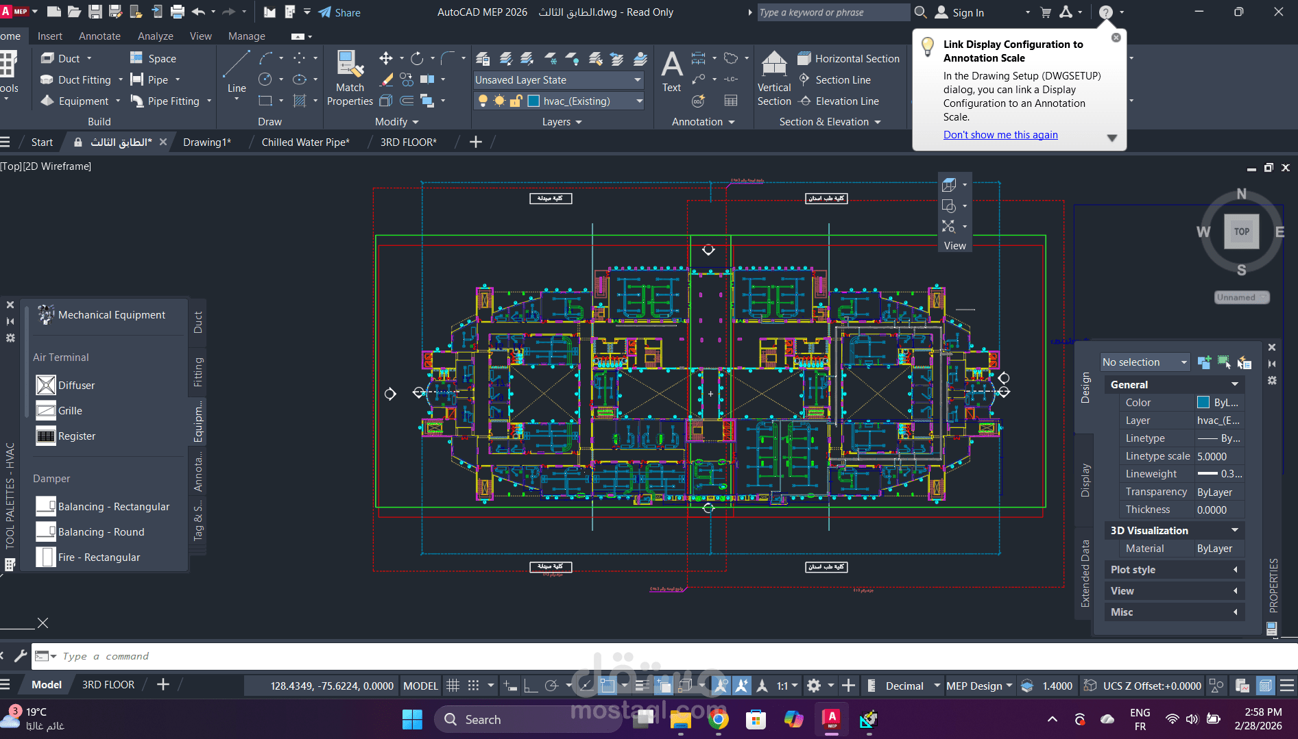
Task: Click the Don't show me this again link
Action: (1000, 134)
